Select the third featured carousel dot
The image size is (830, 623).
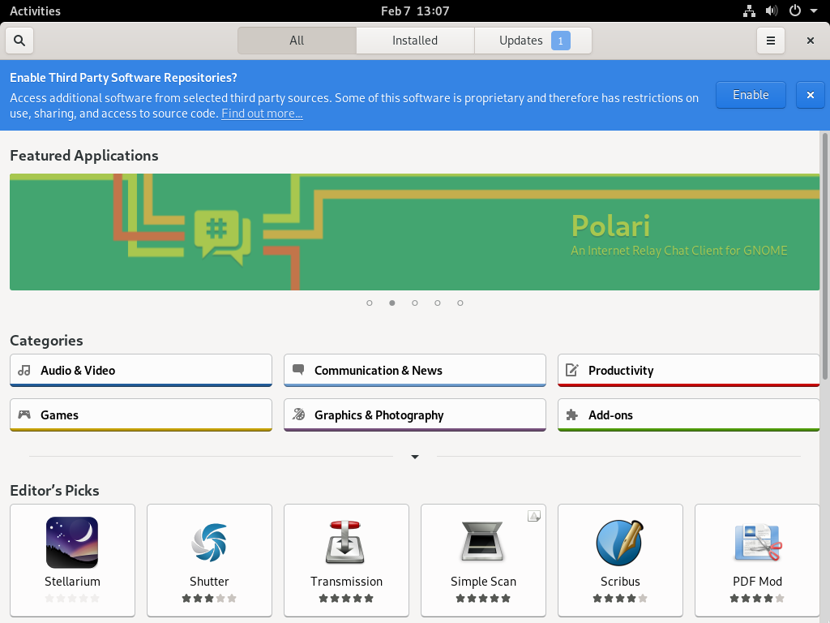click(415, 303)
